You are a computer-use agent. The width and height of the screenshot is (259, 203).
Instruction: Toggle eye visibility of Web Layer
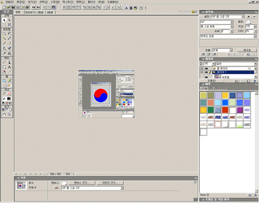tap(206, 69)
